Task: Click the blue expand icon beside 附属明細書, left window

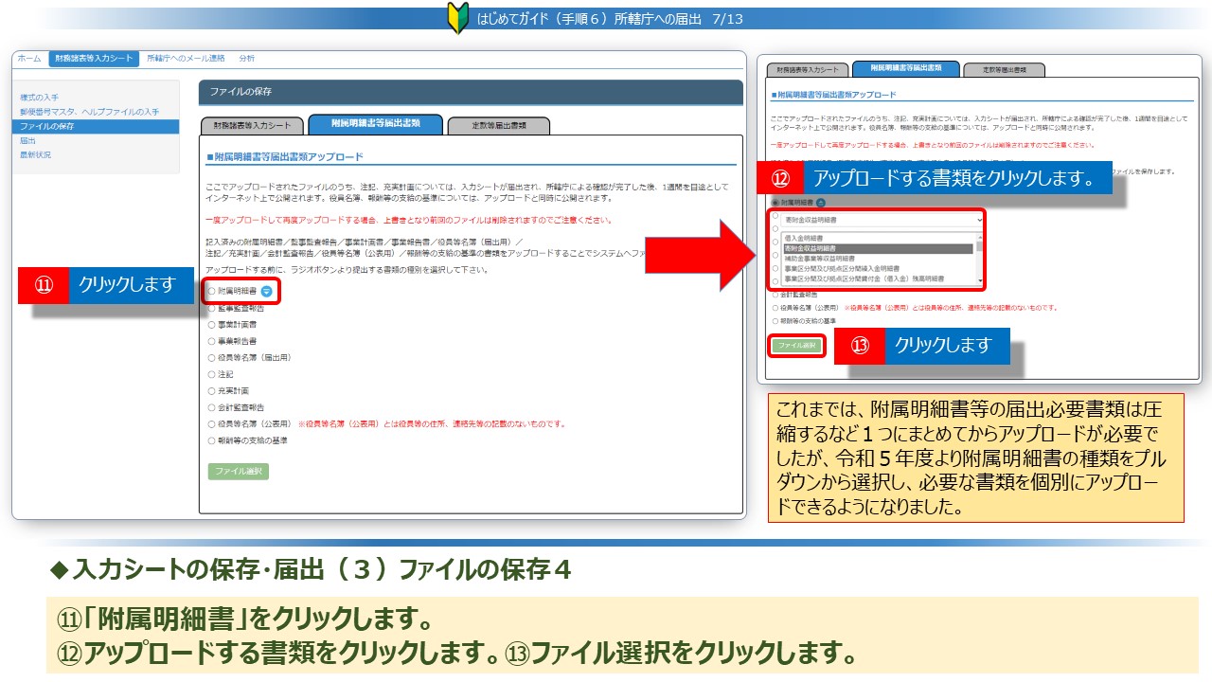Action: point(267,292)
